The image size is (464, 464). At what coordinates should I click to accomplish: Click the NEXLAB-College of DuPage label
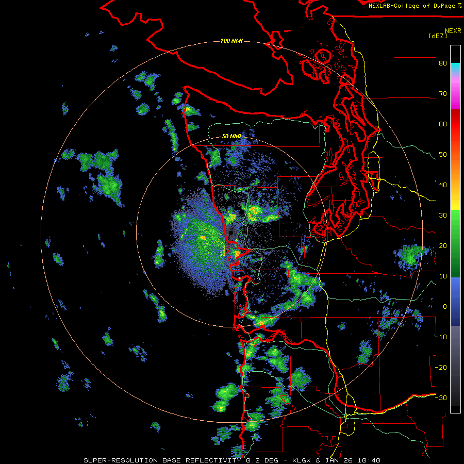tap(411, 6)
